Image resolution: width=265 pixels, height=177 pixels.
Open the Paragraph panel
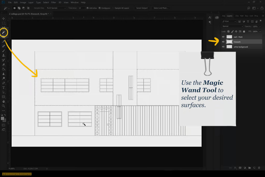210,22
